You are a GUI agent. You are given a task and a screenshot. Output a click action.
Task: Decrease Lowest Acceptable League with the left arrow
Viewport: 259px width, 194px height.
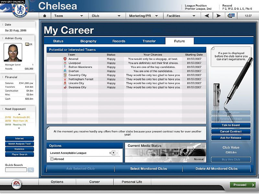[x=114, y=153]
